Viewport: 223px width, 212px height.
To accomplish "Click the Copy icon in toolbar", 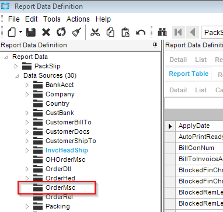I will coord(110,32).
